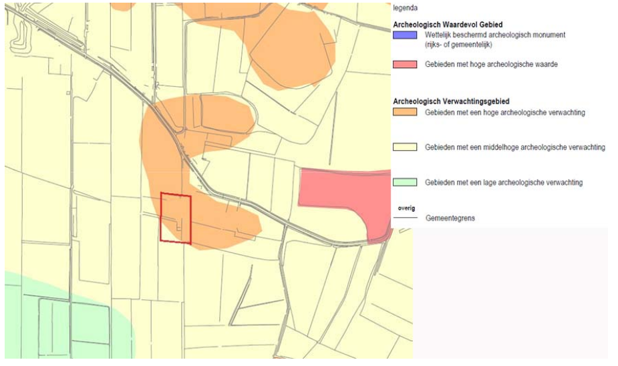Image resolution: width=618 pixels, height=366 pixels.
Task: Click 'Gebieden met een hoge archeologische verwachting' label
Action: coord(505,113)
